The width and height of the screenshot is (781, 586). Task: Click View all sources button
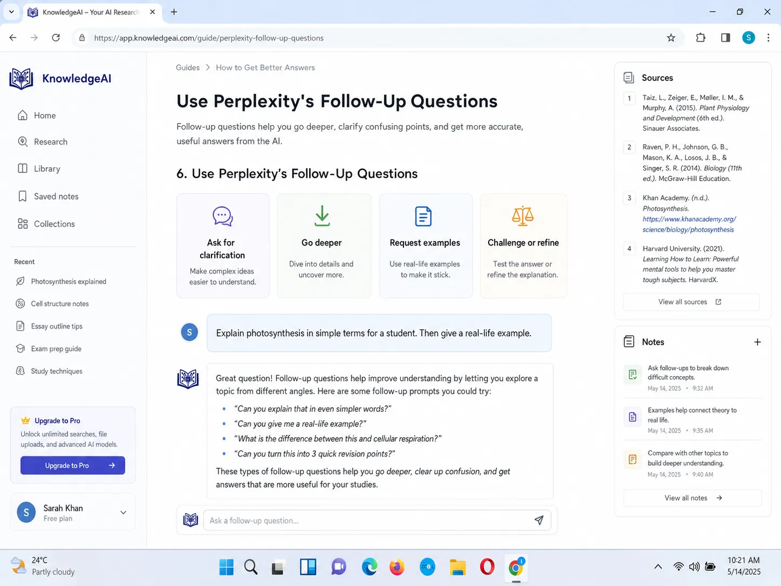(x=691, y=302)
